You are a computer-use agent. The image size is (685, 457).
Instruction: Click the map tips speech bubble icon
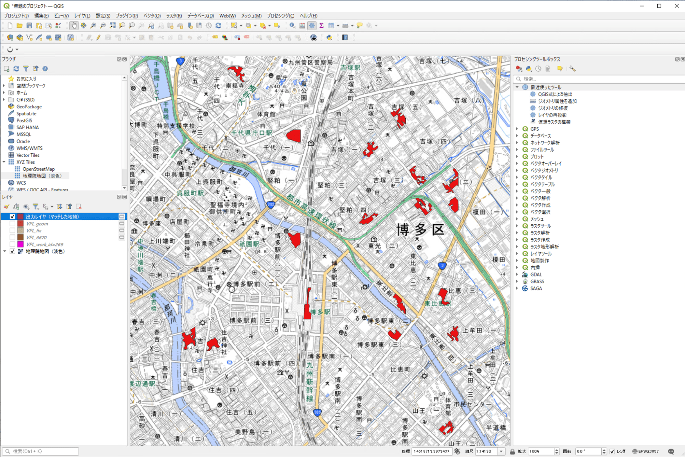pos(359,26)
